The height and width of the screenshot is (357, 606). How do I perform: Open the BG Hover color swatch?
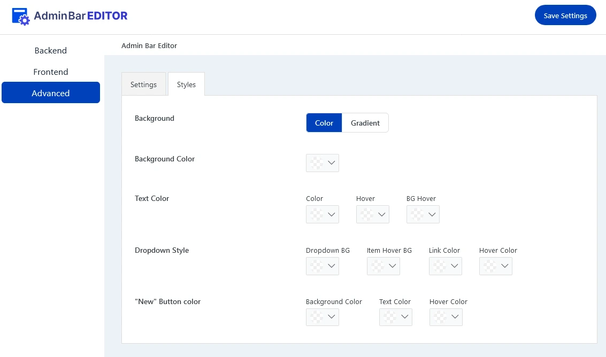pyautogui.click(x=417, y=214)
